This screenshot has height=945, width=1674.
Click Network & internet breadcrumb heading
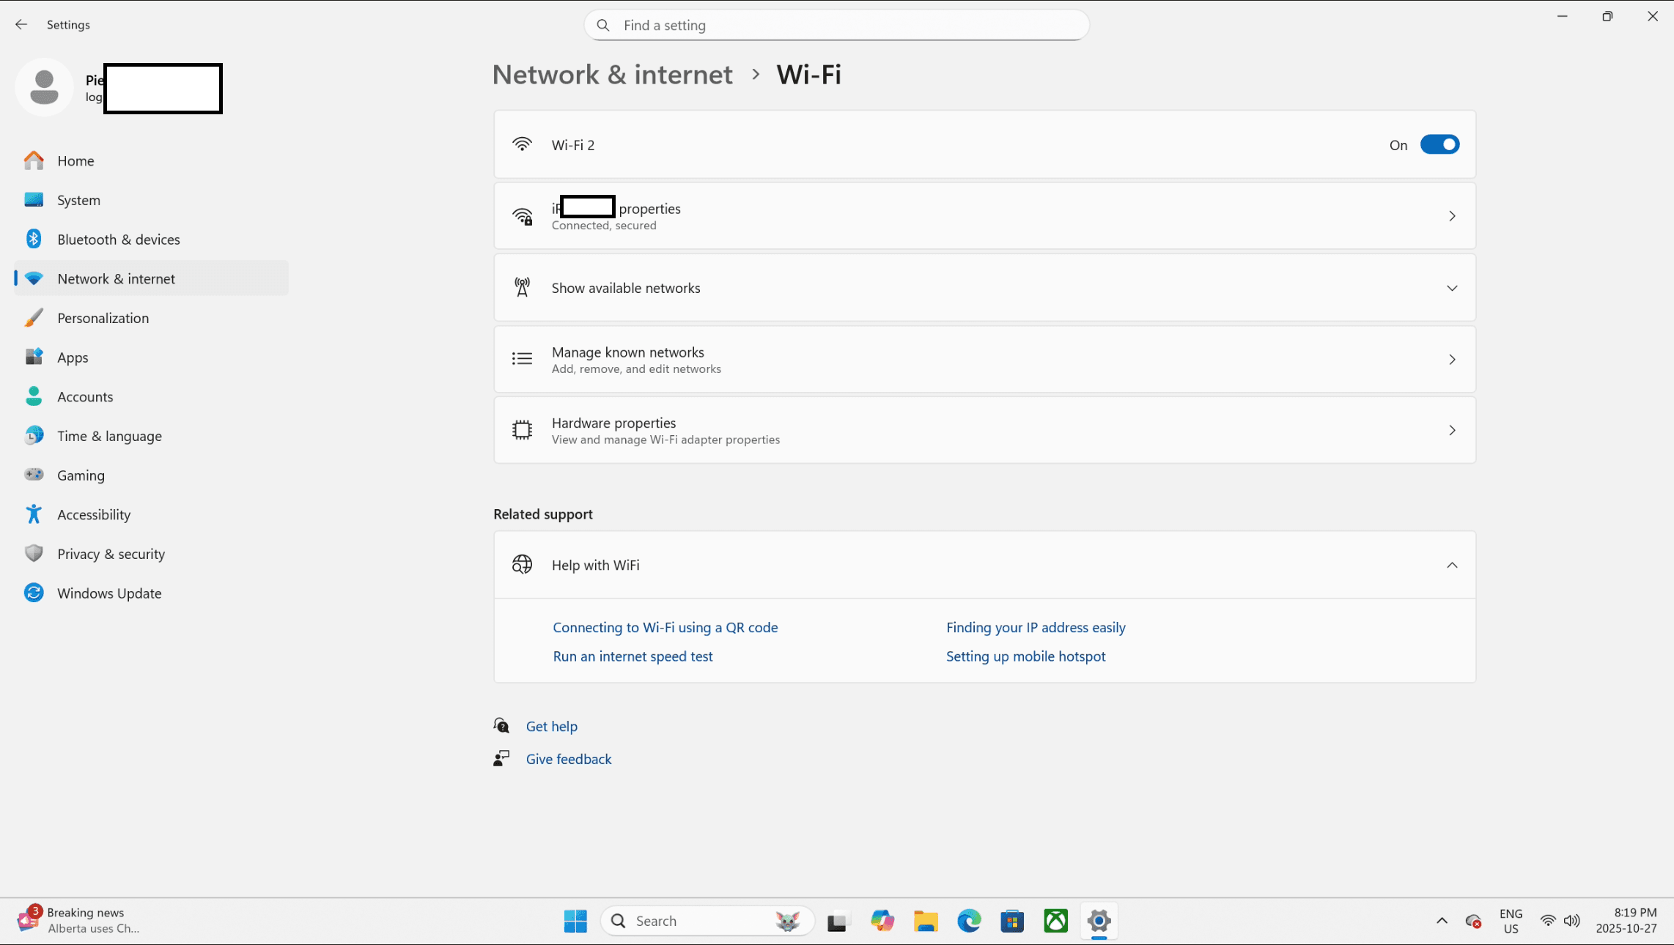(x=612, y=75)
